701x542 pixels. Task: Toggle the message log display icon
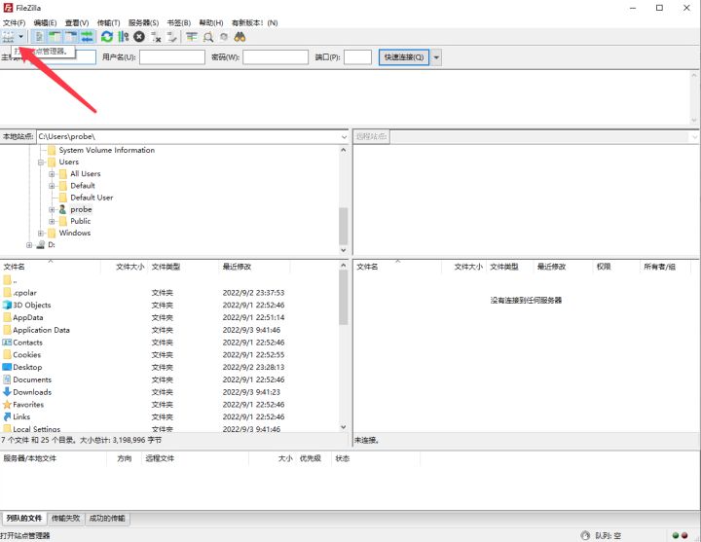point(40,36)
